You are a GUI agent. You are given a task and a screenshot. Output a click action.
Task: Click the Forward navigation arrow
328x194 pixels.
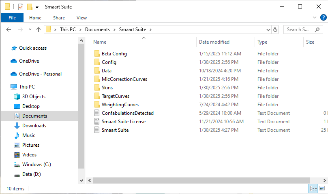pyautogui.click(x=21, y=30)
